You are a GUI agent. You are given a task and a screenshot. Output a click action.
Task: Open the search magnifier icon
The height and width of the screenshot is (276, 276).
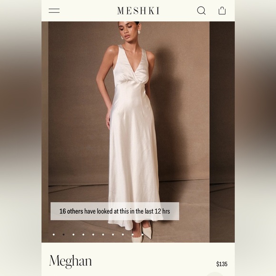coord(201,10)
